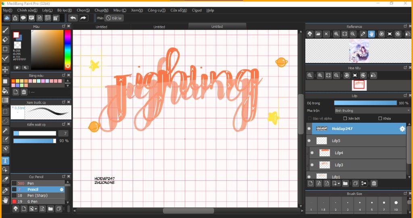This screenshot has width=413, height=218.
Task: Pick the yellow swatch in Bảng màu
Action: [x=17, y=81]
